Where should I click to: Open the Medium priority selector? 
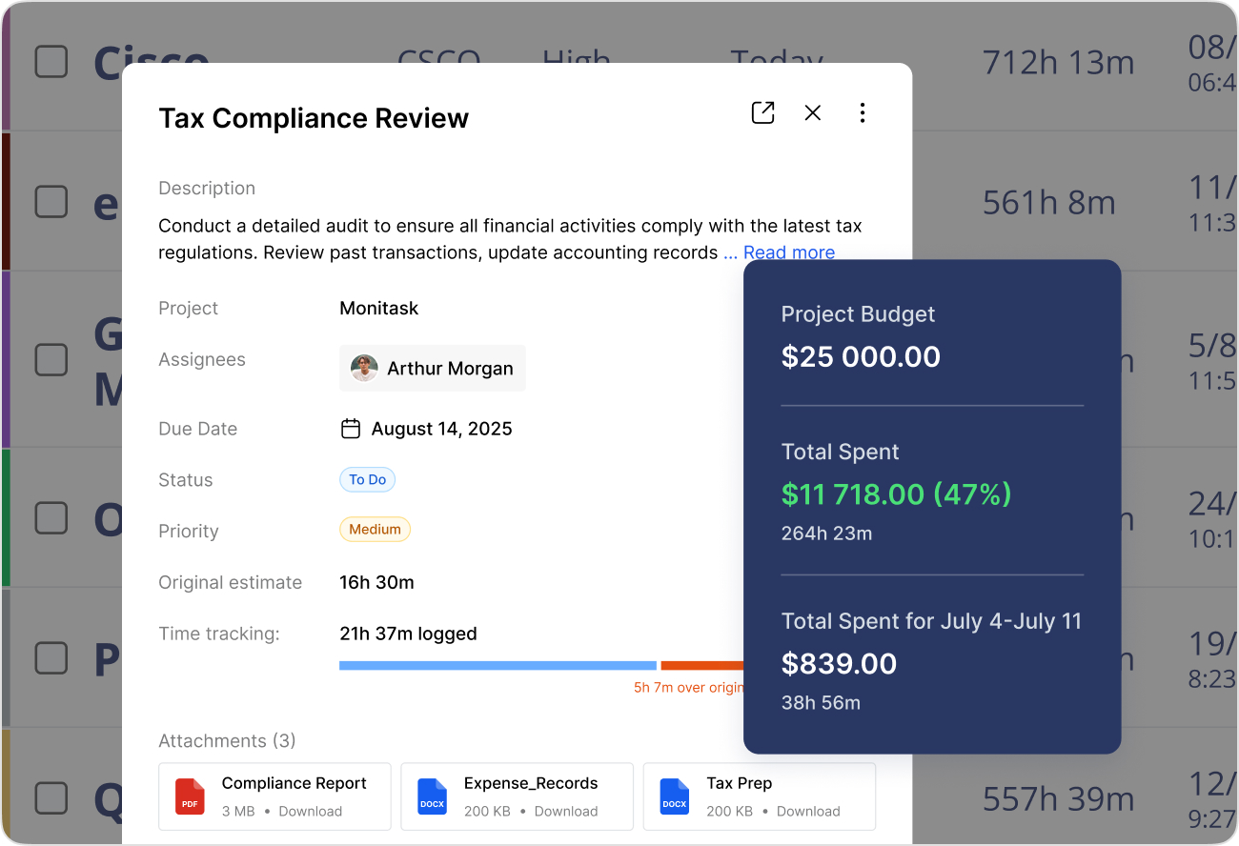(375, 529)
